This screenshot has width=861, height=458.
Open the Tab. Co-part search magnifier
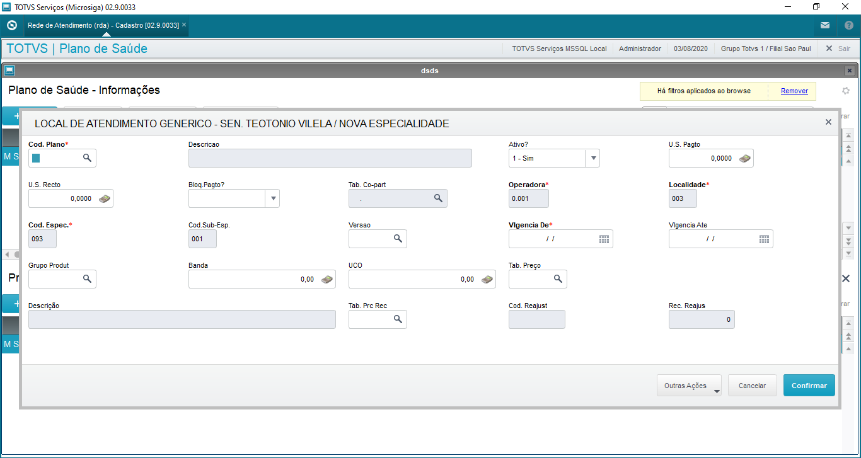(438, 198)
